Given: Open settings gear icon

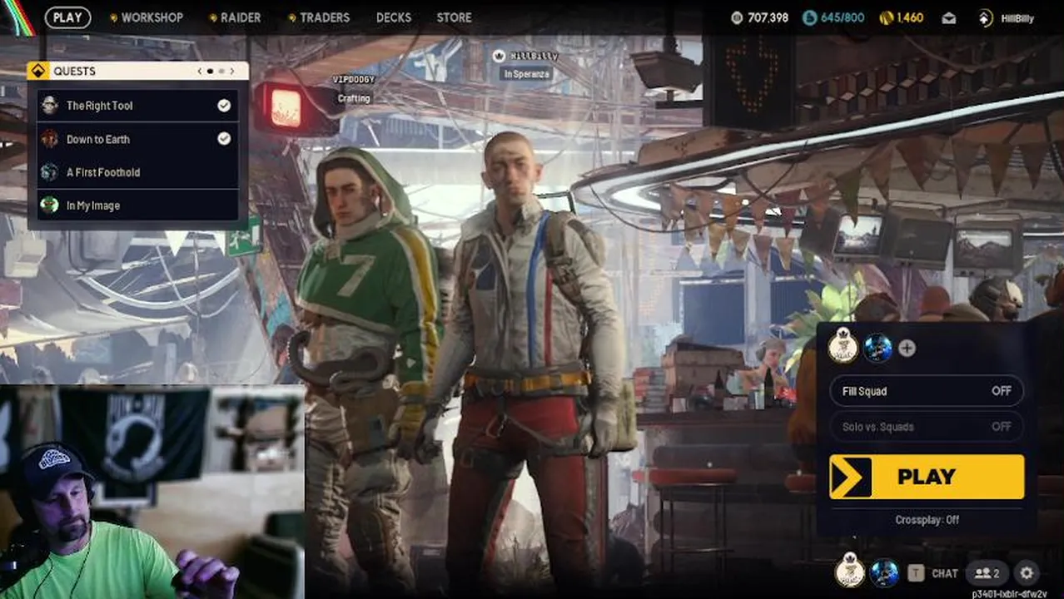Looking at the screenshot, I should click(x=1027, y=573).
